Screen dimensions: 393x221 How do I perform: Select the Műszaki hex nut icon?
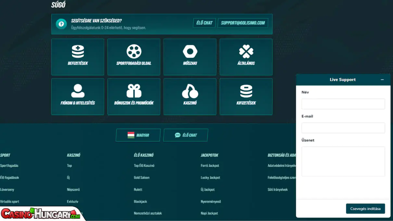[190, 52]
